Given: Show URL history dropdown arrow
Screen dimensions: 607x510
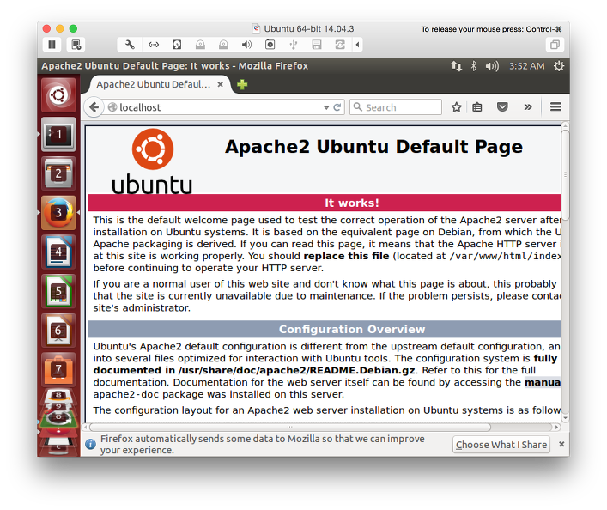Looking at the screenshot, I should pos(326,107).
